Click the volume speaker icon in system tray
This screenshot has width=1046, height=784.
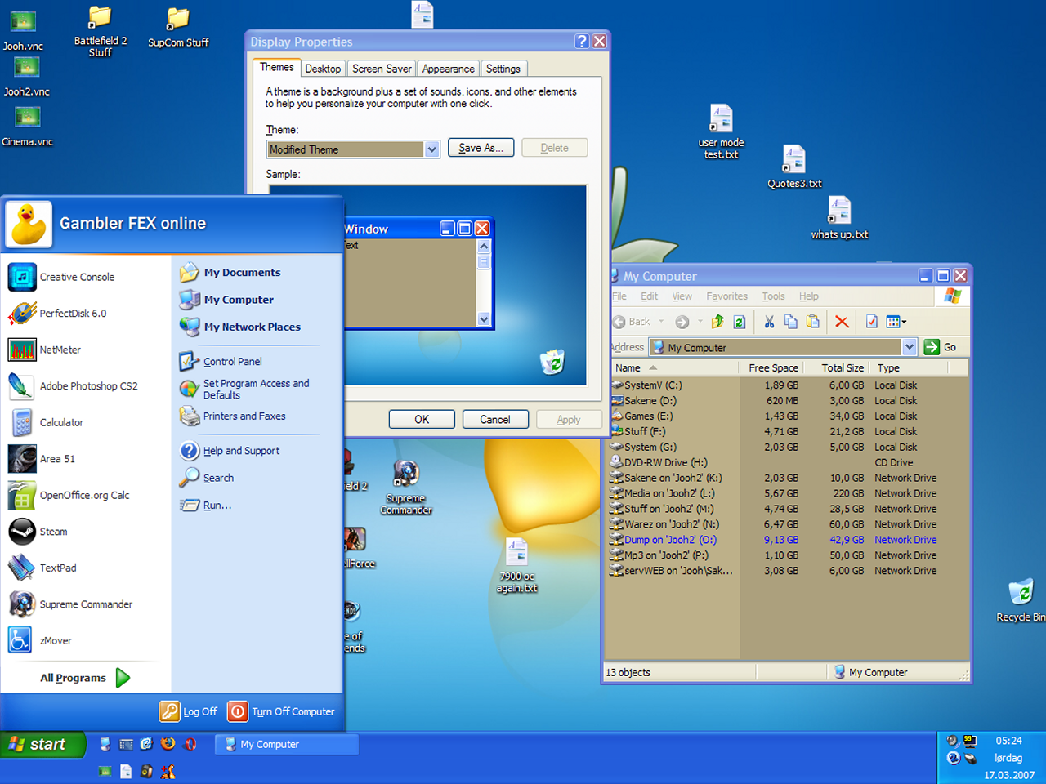tap(953, 741)
